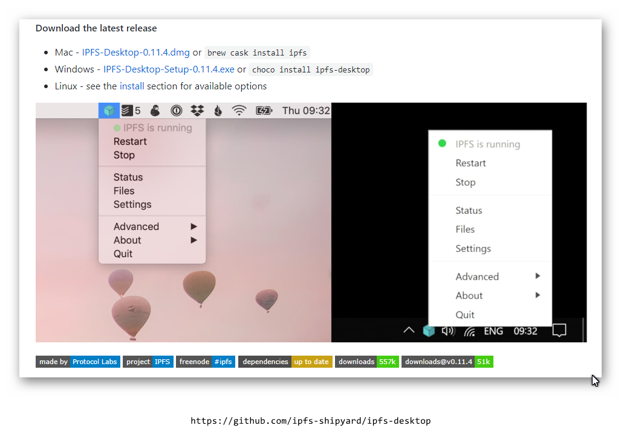Image resolution: width=621 pixels, height=445 pixels.
Task: Click the squirrel-shaped icon in Mac menu bar
Action: point(155,110)
